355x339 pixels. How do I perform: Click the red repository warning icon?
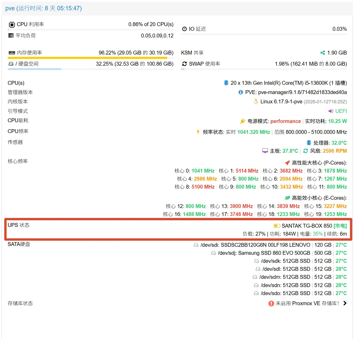(x=271, y=303)
